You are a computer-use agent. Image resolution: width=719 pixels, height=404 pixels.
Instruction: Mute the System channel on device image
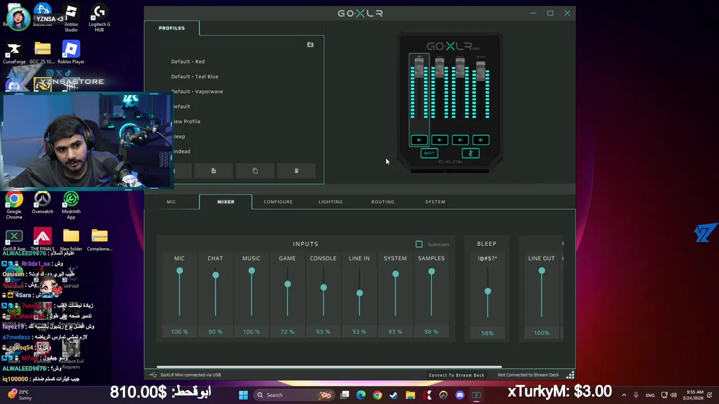tap(481, 140)
